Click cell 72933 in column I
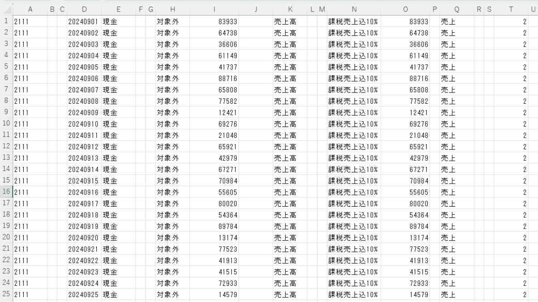This screenshot has height=302, width=538. 214,283
